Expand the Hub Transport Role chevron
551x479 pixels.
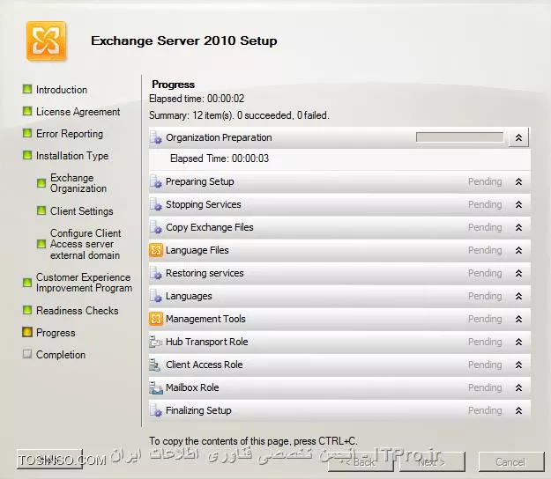[x=518, y=342]
